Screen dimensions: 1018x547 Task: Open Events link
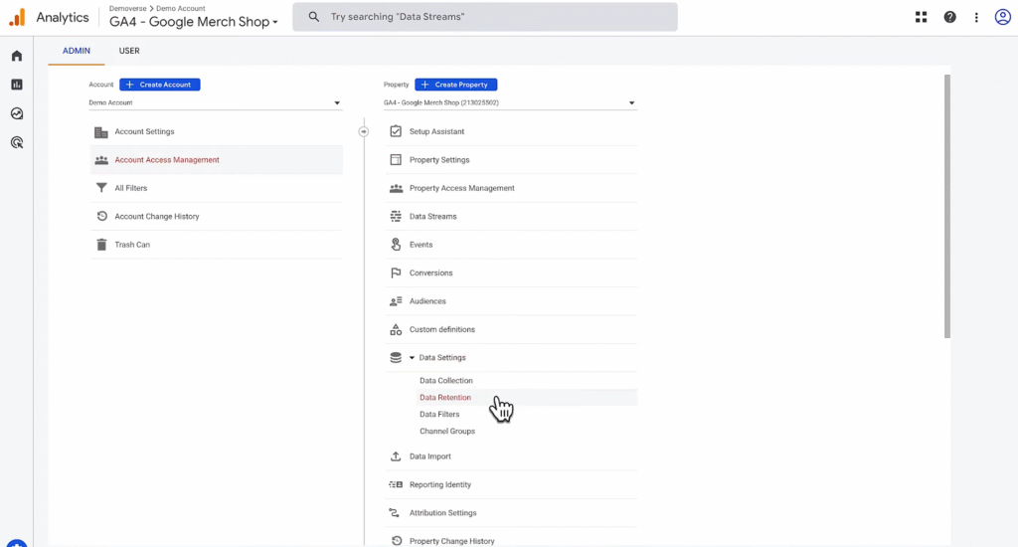[x=421, y=245]
